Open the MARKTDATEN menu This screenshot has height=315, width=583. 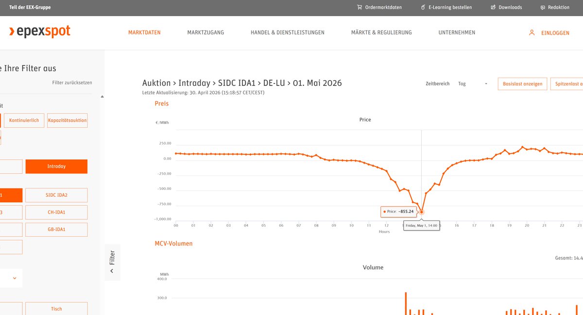[144, 33]
